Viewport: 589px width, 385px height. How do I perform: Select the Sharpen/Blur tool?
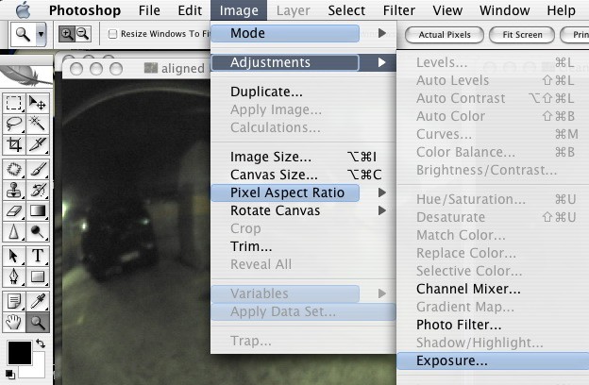(14, 232)
